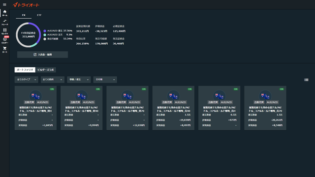This screenshot has width=315, height=177.
Task: Select the ビルダーズラボ tab
Action: 46,70
